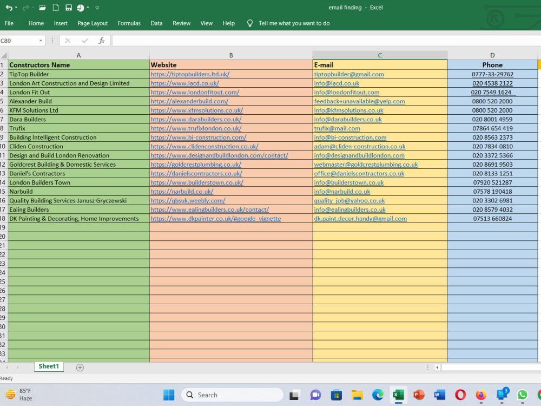This screenshot has width=541, height=406.
Task: Open PowerPoint from the taskbar
Action: click(419, 395)
